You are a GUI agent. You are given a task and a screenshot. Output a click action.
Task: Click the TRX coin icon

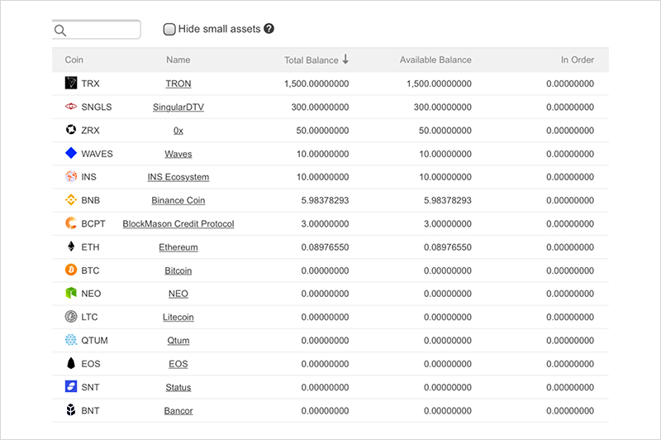pyautogui.click(x=71, y=83)
